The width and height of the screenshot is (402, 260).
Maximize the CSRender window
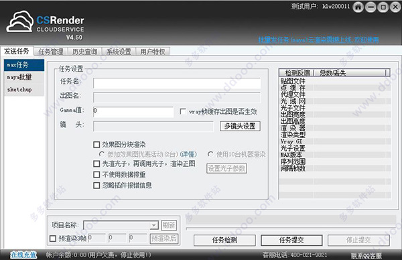pyautogui.click(x=383, y=7)
